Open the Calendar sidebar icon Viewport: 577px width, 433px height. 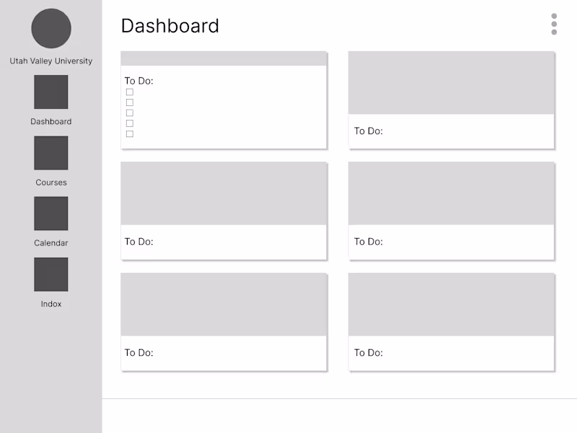[x=51, y=214]
